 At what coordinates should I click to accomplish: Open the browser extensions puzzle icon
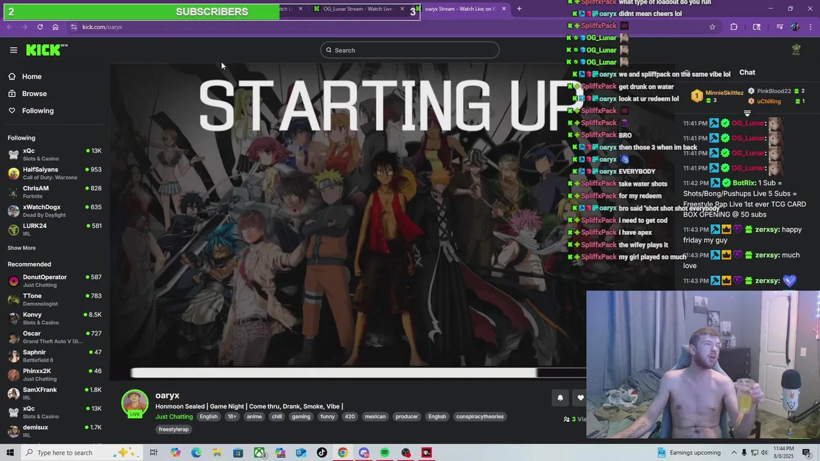coord(734,27)
